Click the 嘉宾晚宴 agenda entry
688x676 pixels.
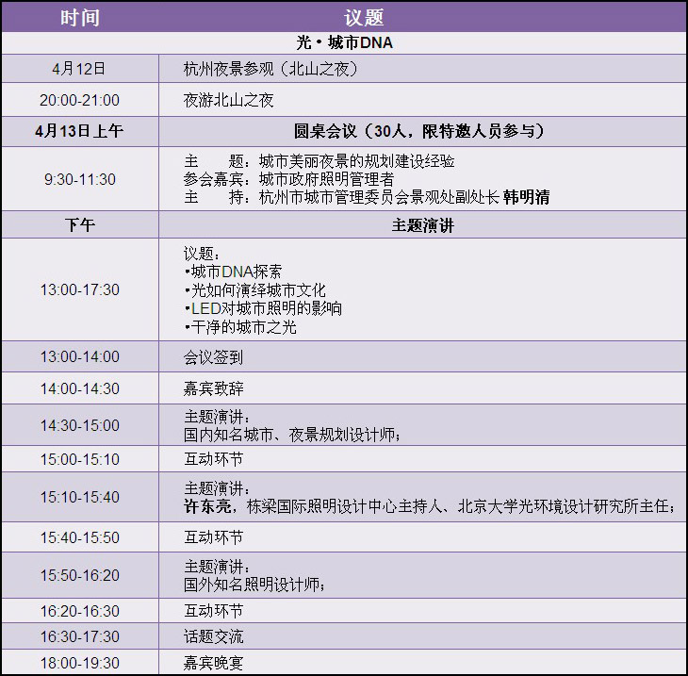click(213, 663)
